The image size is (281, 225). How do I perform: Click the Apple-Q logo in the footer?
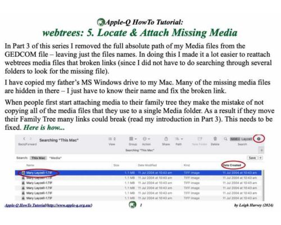(133, 205)
